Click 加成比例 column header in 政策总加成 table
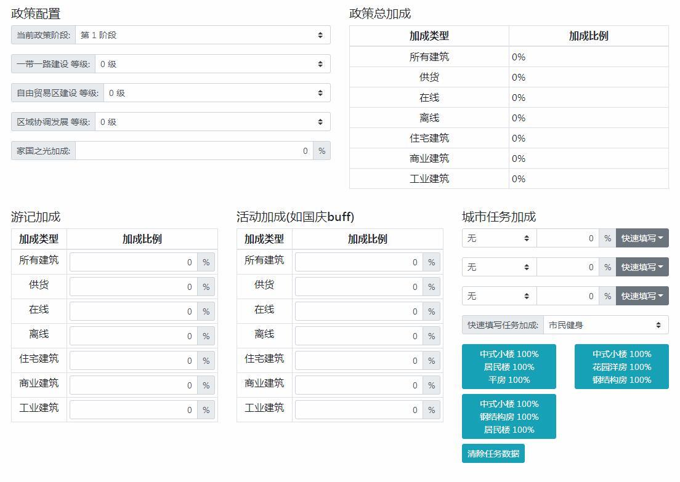The height and width of the screenshot is (482, 680). (x=588, y=36)
